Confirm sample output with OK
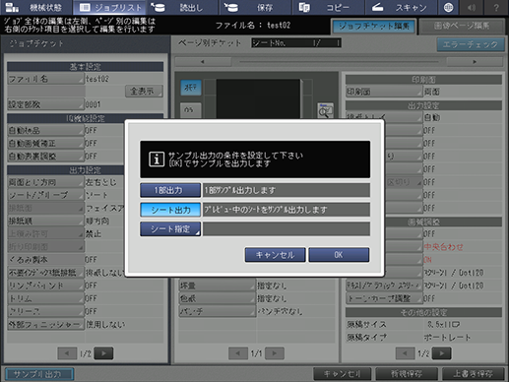Image resolution: width=509 pixels, height=382 pixels. (x=339, y=255)
